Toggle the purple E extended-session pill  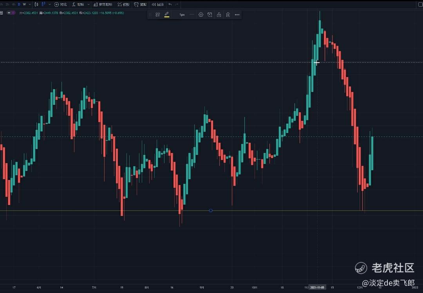coord(11,13)
